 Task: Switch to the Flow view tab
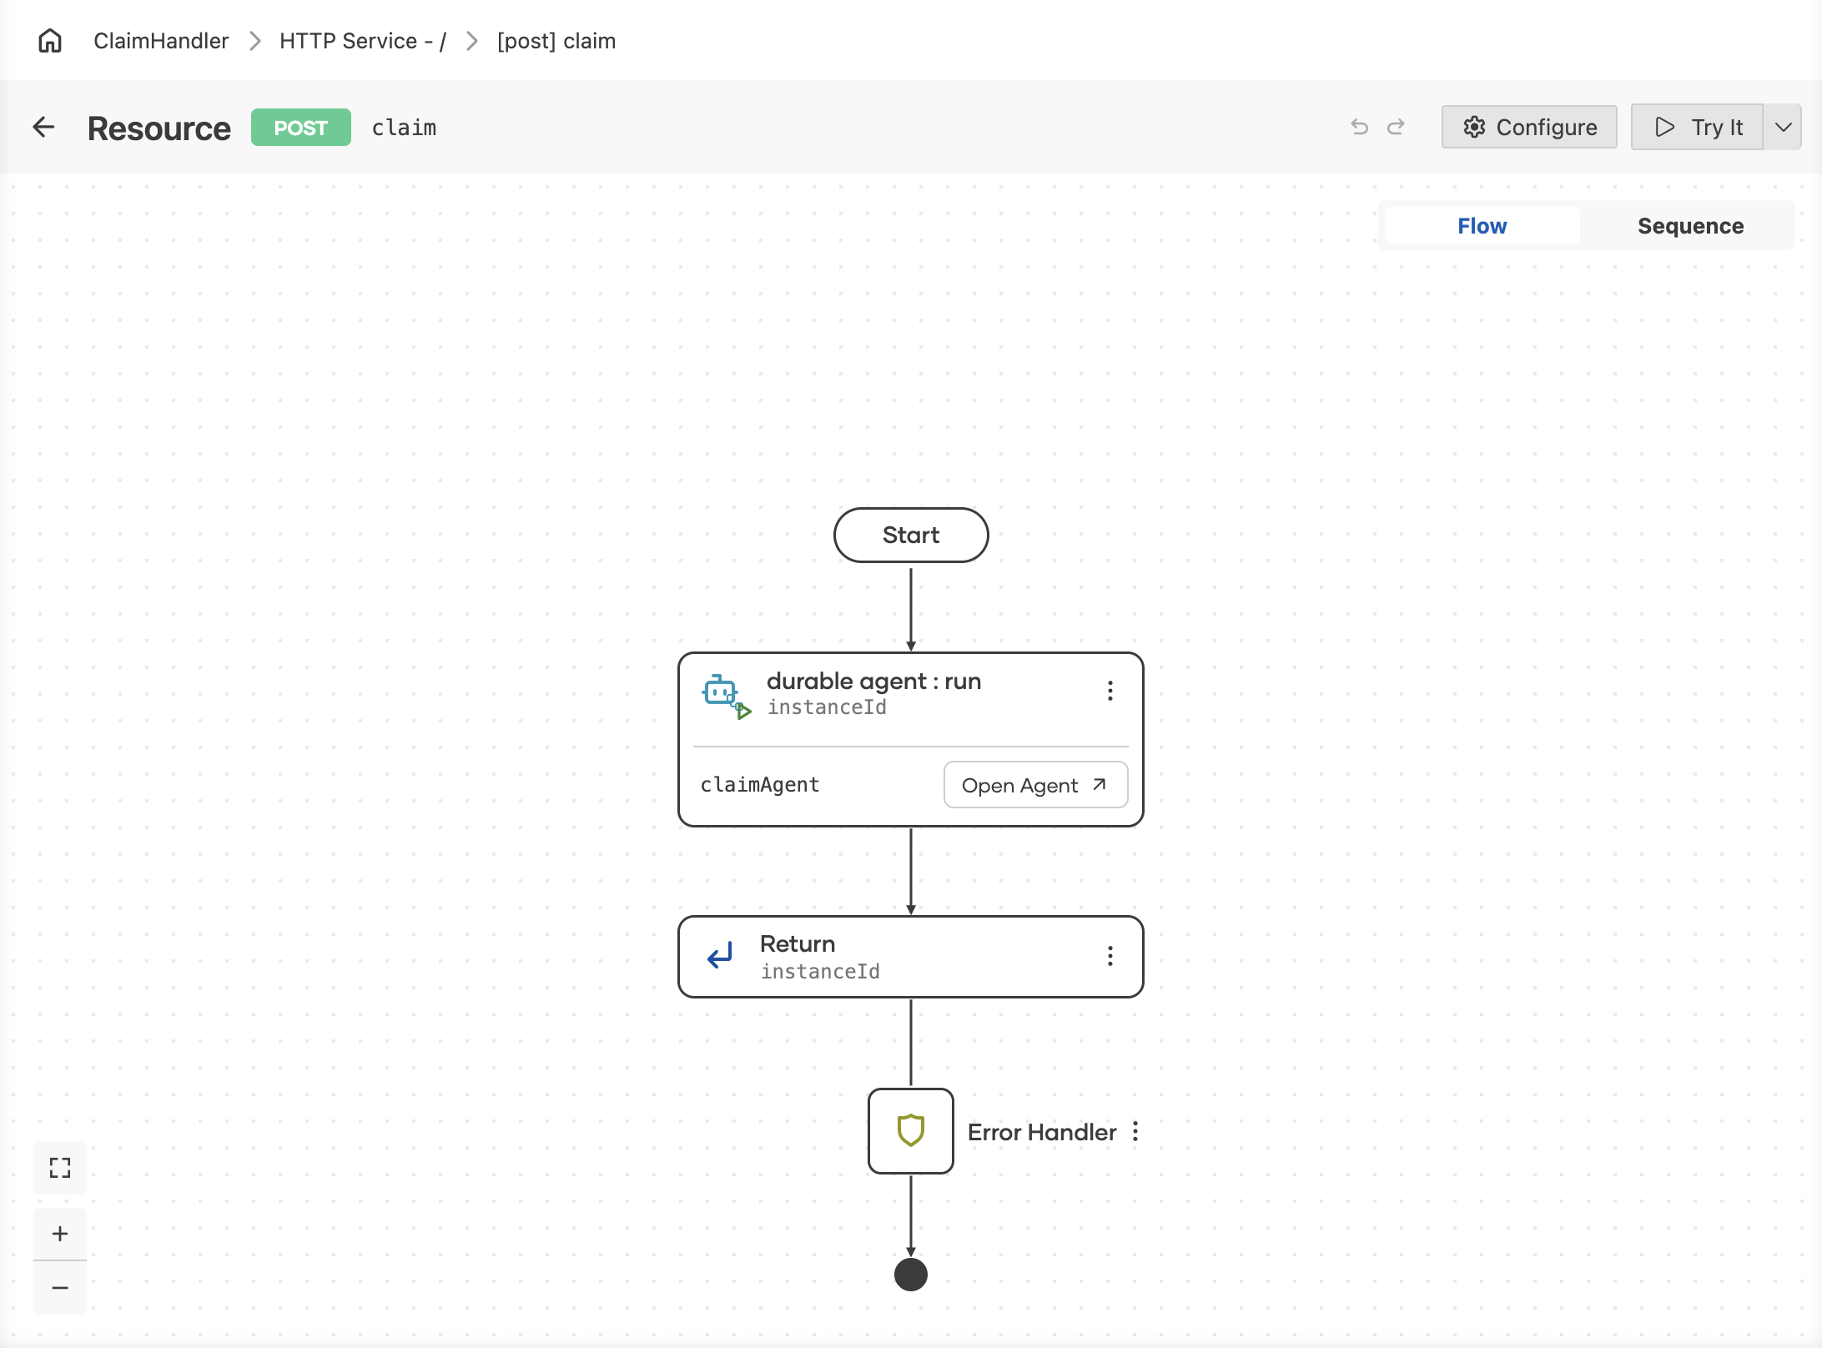point(1482,226)
